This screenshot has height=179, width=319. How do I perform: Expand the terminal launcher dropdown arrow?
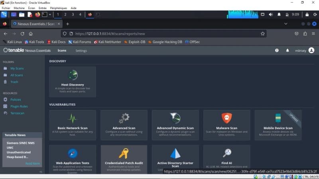[x=50, y=15]
